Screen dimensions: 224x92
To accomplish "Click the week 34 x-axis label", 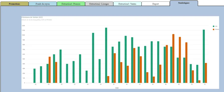I will point(88,84).
